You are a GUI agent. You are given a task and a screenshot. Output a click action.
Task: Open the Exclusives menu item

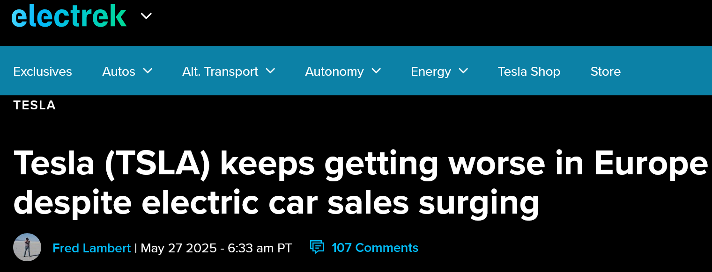click(x=43, y=72)
